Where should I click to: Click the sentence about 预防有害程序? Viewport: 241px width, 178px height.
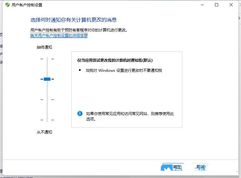(x=79, y=30)
